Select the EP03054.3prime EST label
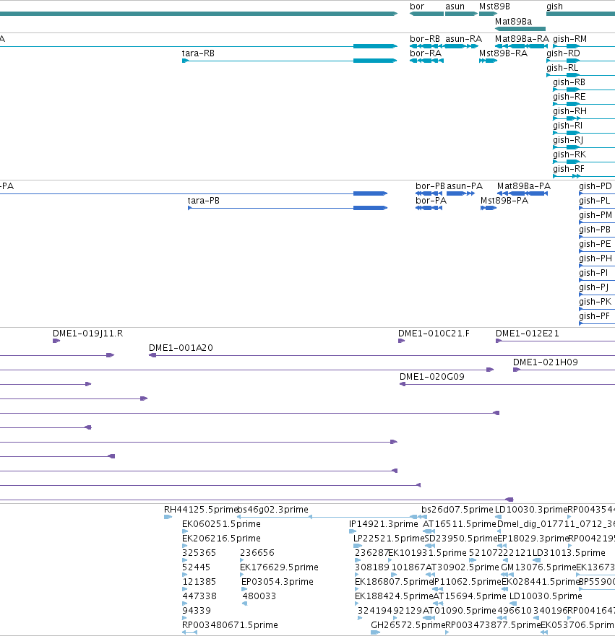615x636 pixels. 278,582
